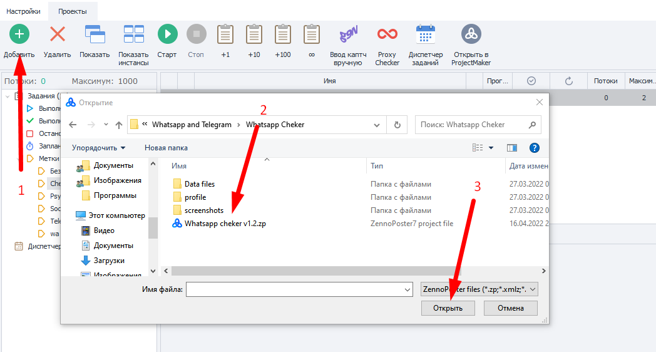Open the Упорядочить menu
The height and width of the screenshot is (352, 656).
click(x=98, y=148)
